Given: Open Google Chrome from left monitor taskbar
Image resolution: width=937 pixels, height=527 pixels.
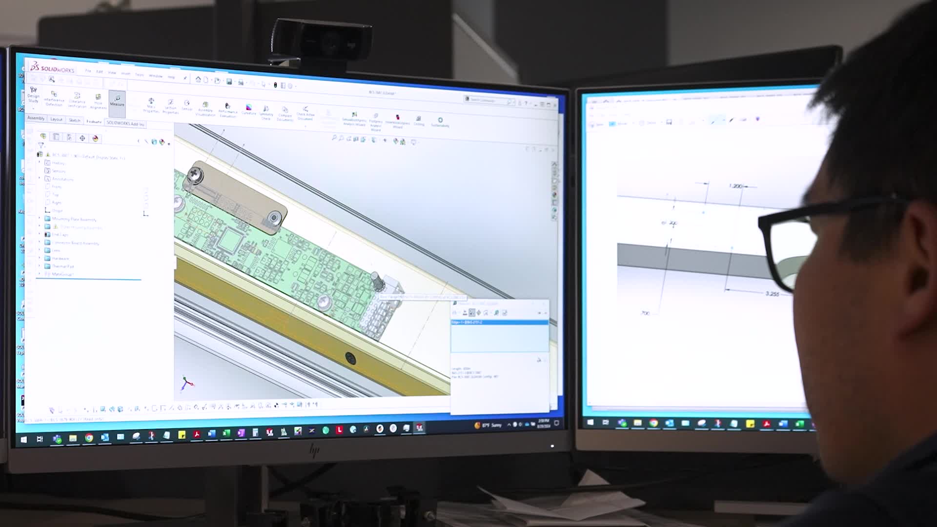Looking at the screenshot, I should coord(89,438).
